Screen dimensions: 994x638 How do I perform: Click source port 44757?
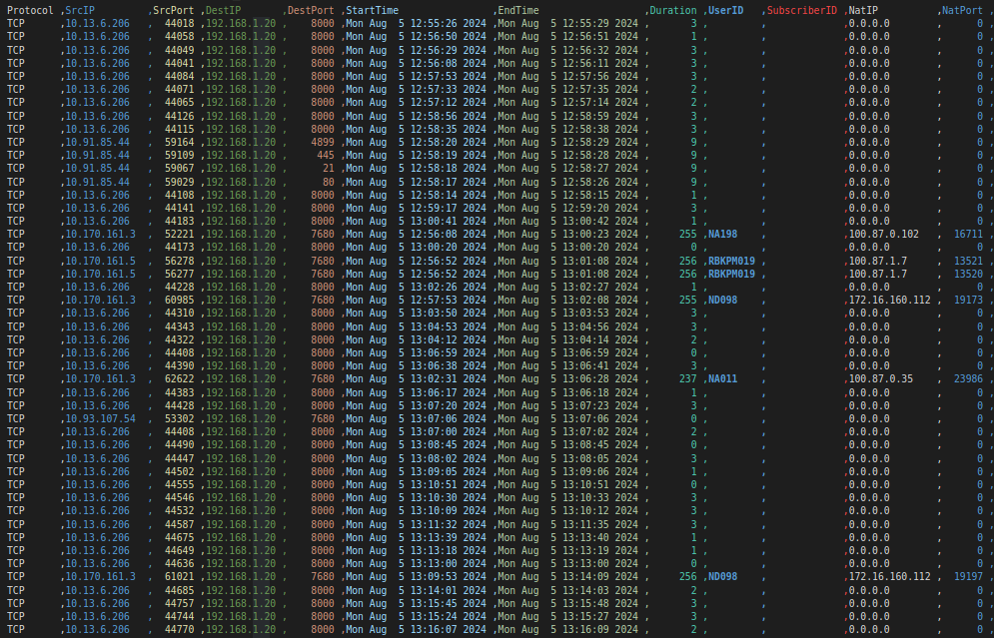pos(180,603)
